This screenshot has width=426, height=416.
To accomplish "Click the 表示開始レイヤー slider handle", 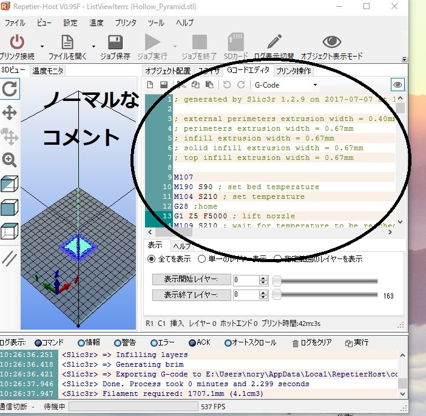I will [x=277, y=281].
